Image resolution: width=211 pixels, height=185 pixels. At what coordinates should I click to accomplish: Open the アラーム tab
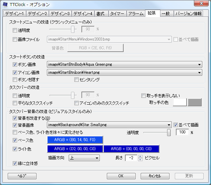point(136,14)
